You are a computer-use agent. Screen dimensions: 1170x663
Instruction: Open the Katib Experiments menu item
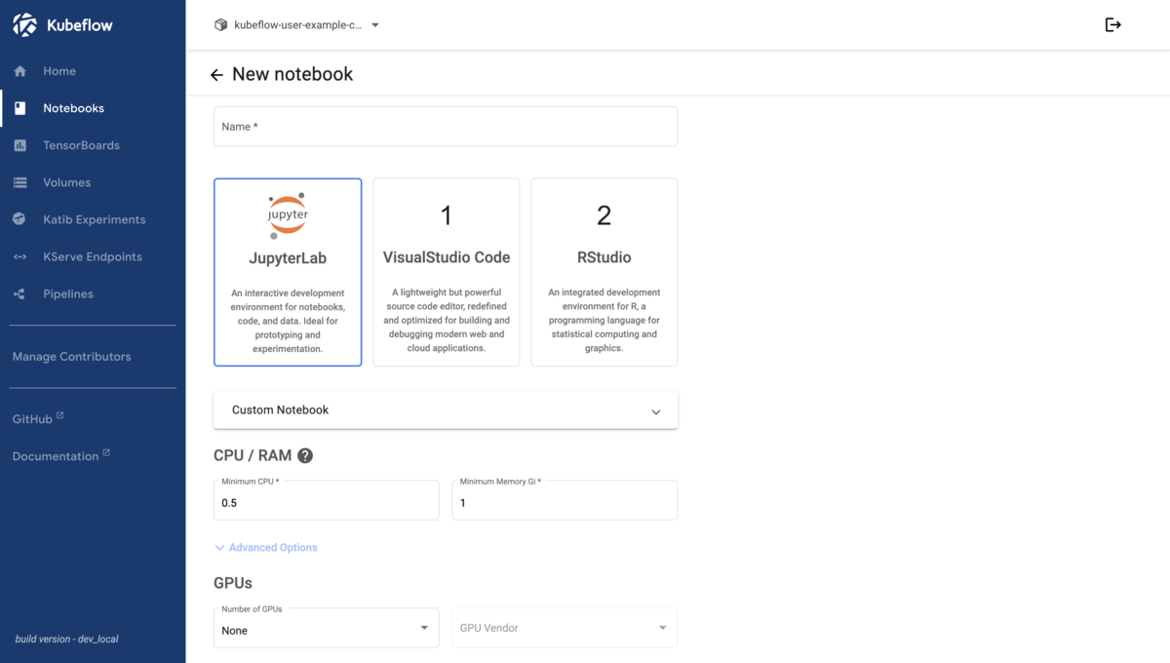(93, 219)
